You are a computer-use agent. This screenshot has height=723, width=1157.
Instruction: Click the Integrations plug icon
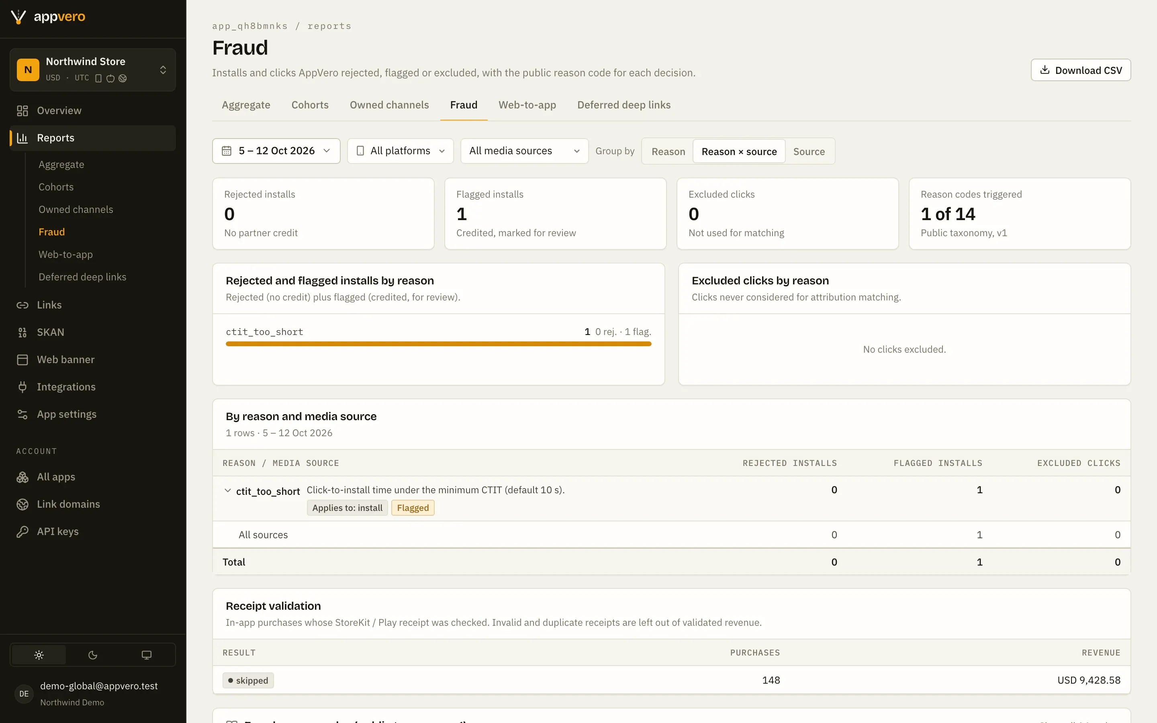pos(22,386)
